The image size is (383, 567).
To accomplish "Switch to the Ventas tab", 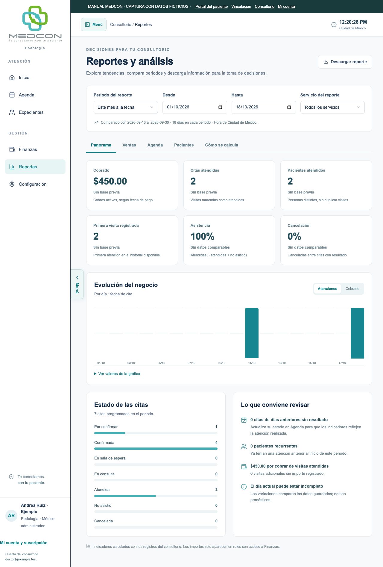I will point(129,145).
